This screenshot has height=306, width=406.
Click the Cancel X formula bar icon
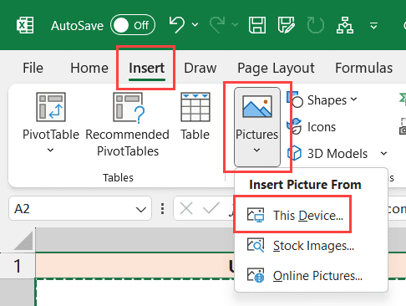[186, 208]
